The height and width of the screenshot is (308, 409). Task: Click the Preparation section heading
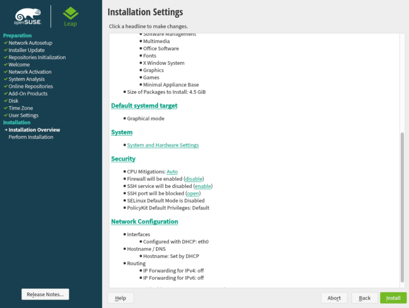click(17, 35)
